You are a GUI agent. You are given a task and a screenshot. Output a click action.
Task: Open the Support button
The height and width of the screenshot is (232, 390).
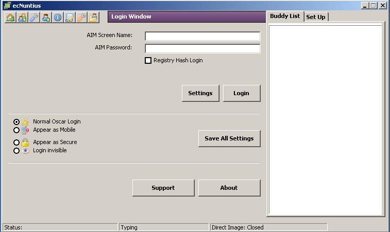tap(163, 188)
